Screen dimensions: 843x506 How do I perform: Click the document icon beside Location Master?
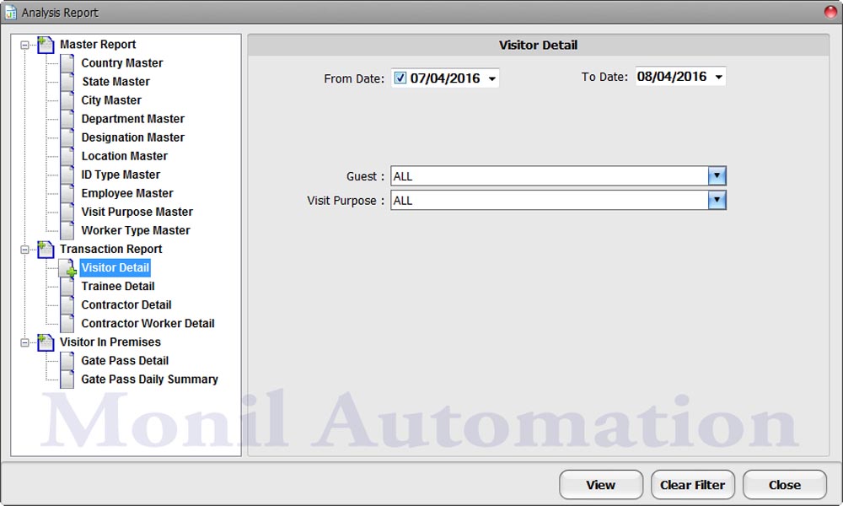coord(67,156)
